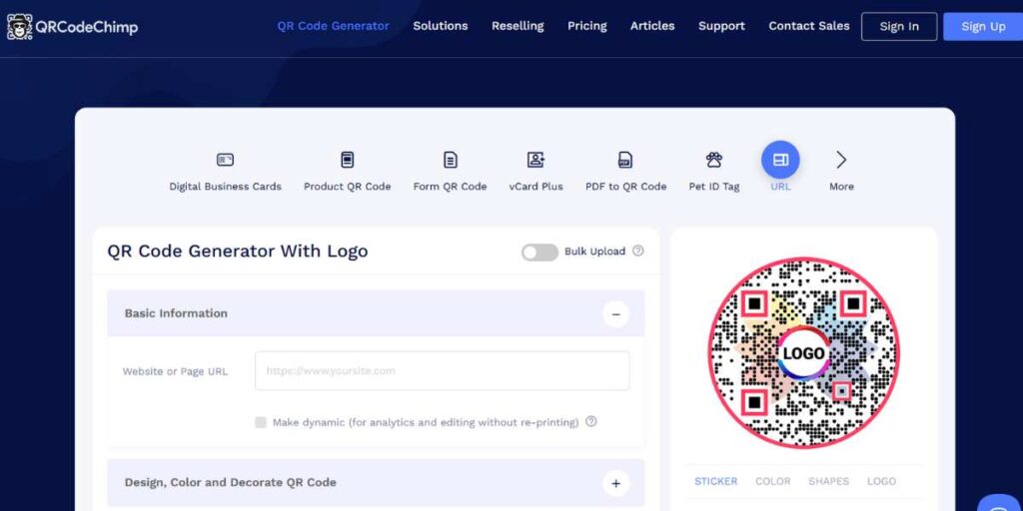
Task: Switch to the STICKER tab
Action: [715, 481]
